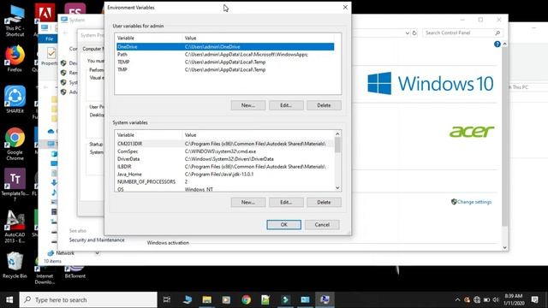Open Adobe Reader desktop icon

(x=45, y=14)
